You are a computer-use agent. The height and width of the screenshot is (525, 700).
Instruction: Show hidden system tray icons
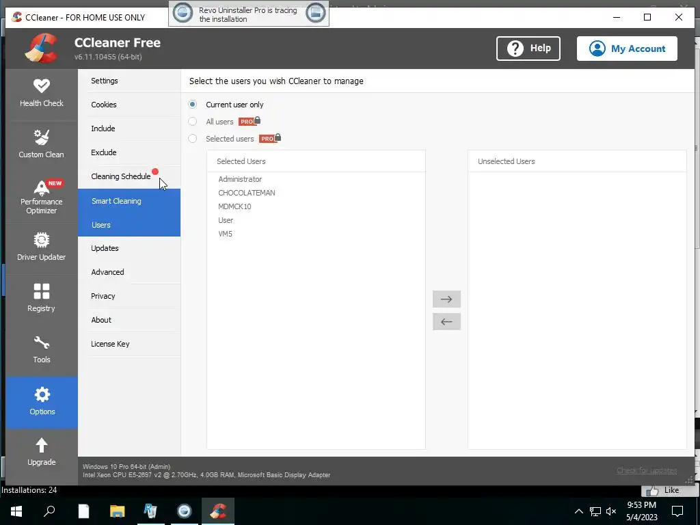[x=578, y=511]
